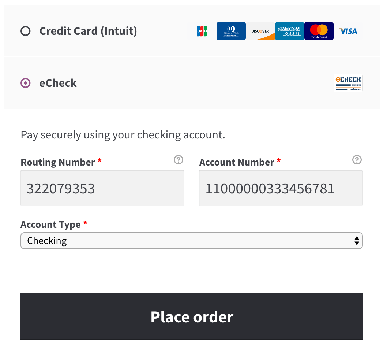Viewport: 387px width, 348px height.
Task: Click the Credit Card (Intuit) label
Action: click(x=88, y=31)
